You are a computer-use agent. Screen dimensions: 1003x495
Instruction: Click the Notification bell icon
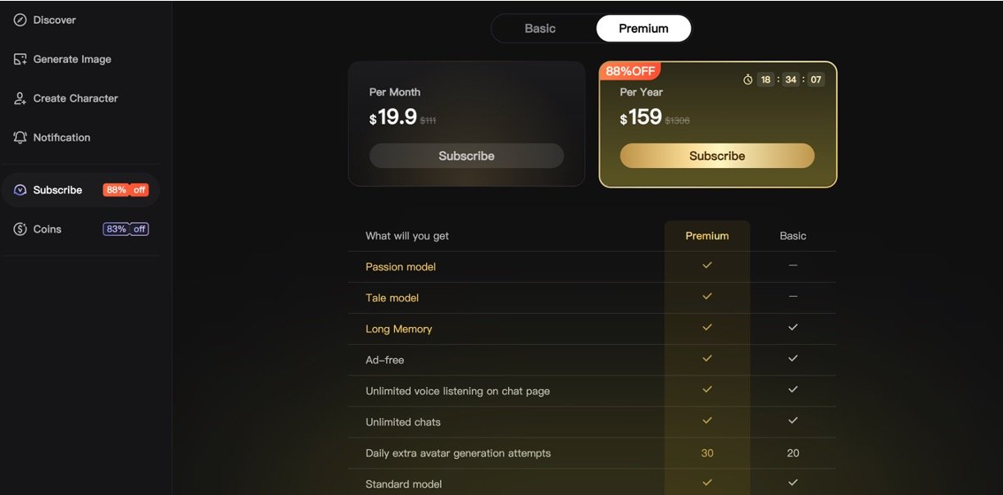pos(20,138)
